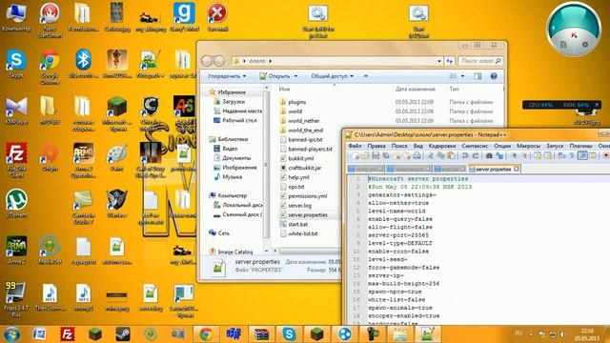
Task: Open the Упорядочить dropdown in Explorer
Action: coord(227,76)
